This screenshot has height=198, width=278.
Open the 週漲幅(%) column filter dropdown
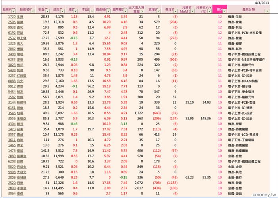click(108, 11)
